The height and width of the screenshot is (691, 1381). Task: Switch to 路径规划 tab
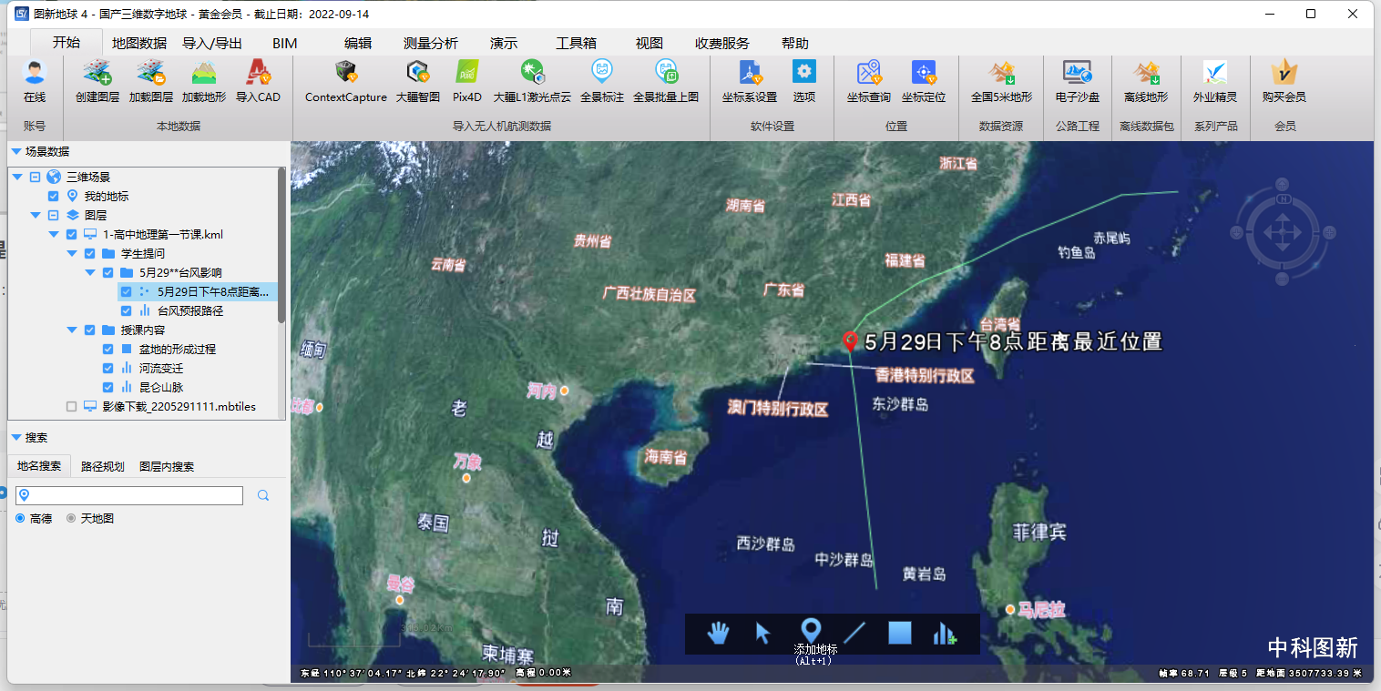click(102, 466)
